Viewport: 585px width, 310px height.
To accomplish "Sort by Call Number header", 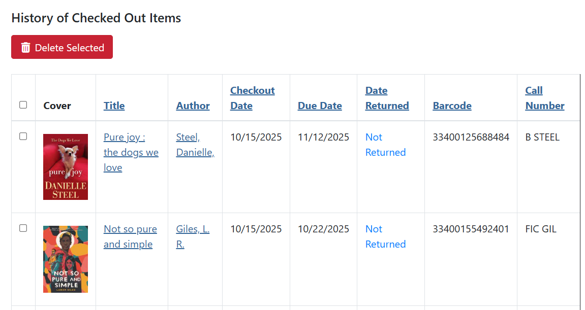I will pos(545,98).
